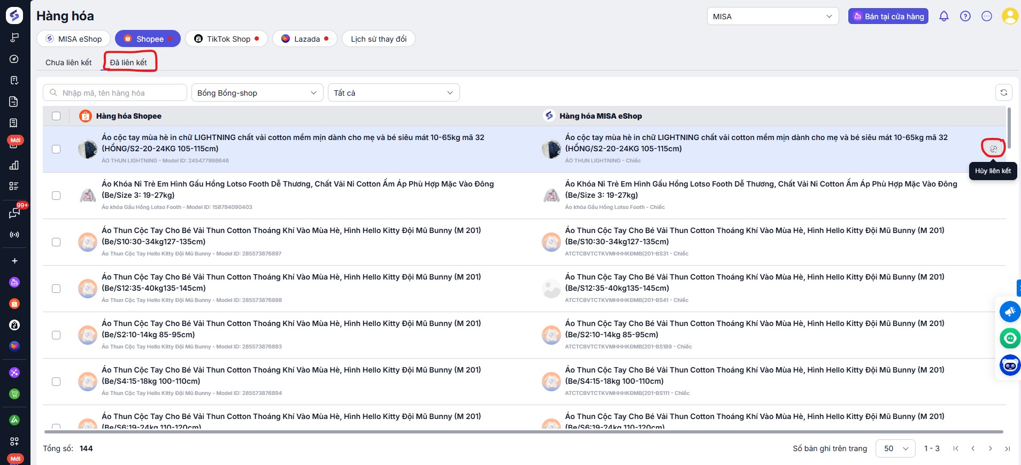Expand the Bống Bống-shop dropdown
The height and width of the screenshot is (465, 1021).
coord(257,93)
